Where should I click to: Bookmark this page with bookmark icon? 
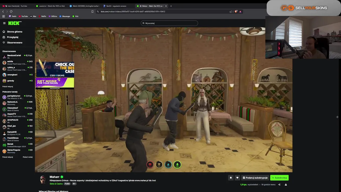(x=92, y=11)
